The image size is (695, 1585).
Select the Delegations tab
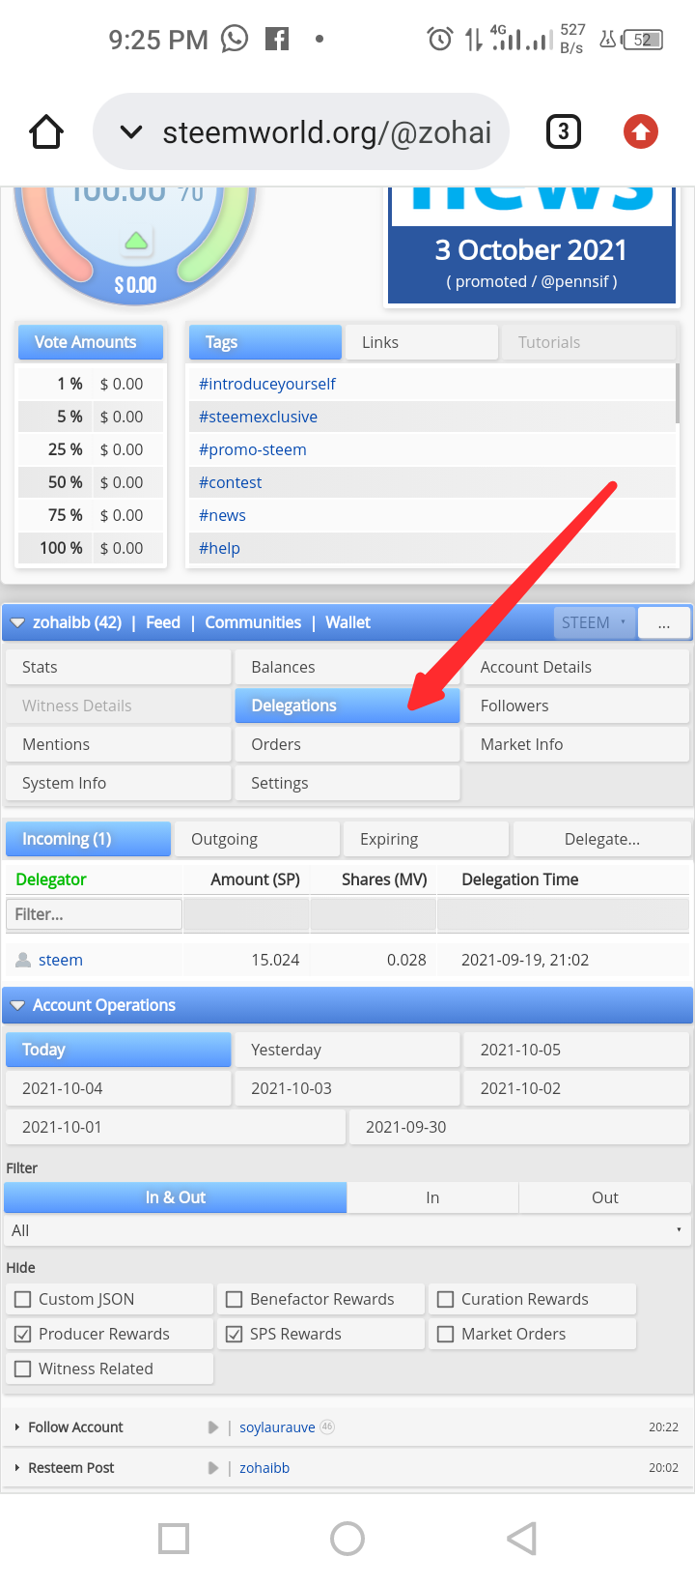[347, 706]
